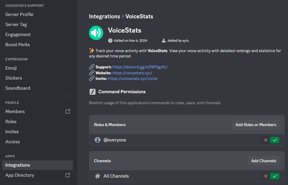The width and height of the screenshot is (288, 185).
Task: Click the clock icon beside Added on date
Action: pos(110,41)
